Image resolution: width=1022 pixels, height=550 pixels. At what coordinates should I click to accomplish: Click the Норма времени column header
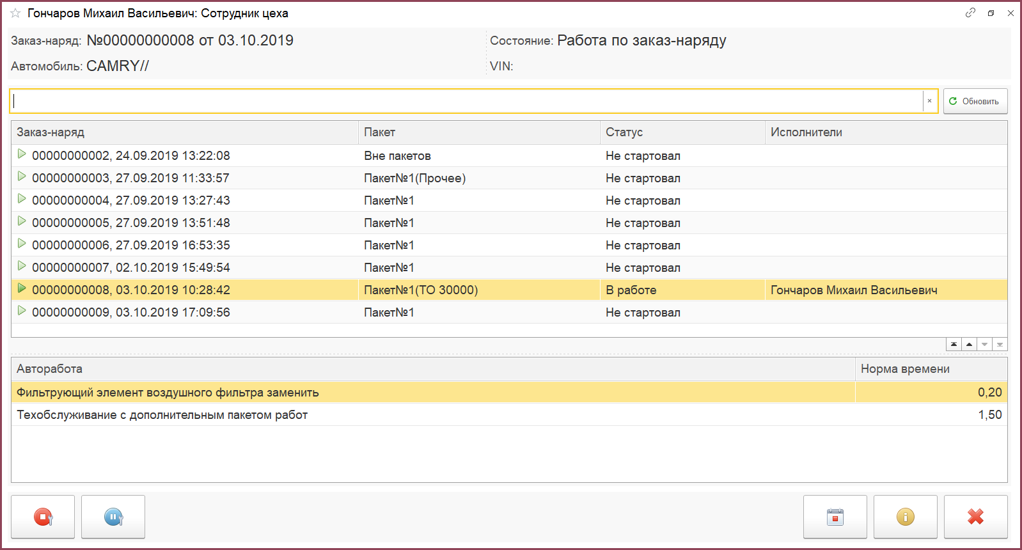931,369
